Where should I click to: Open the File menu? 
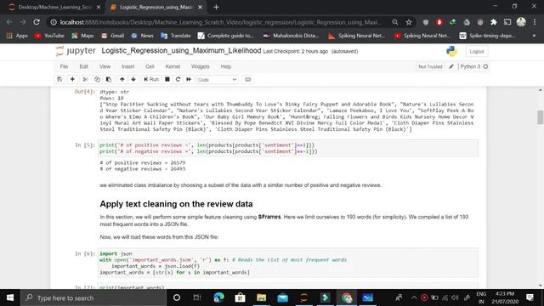point(64,66)
